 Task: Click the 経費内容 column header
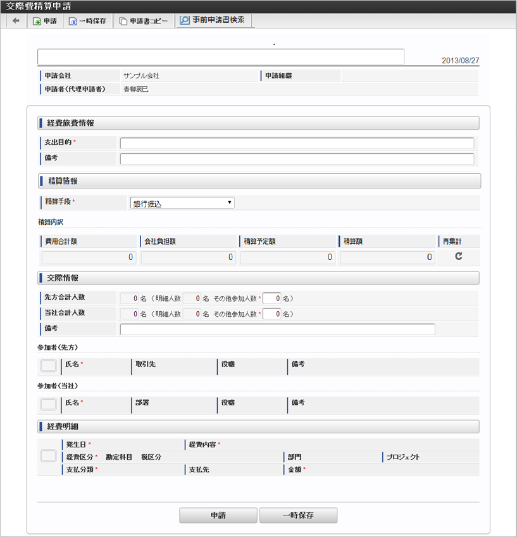click(x=202, y=445)
